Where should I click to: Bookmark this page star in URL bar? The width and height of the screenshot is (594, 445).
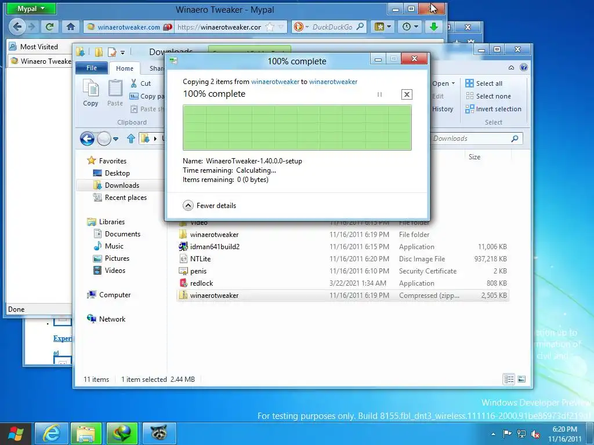point(269,27)
